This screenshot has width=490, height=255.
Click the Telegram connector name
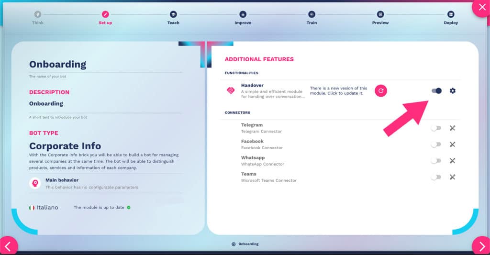[252, 125]
